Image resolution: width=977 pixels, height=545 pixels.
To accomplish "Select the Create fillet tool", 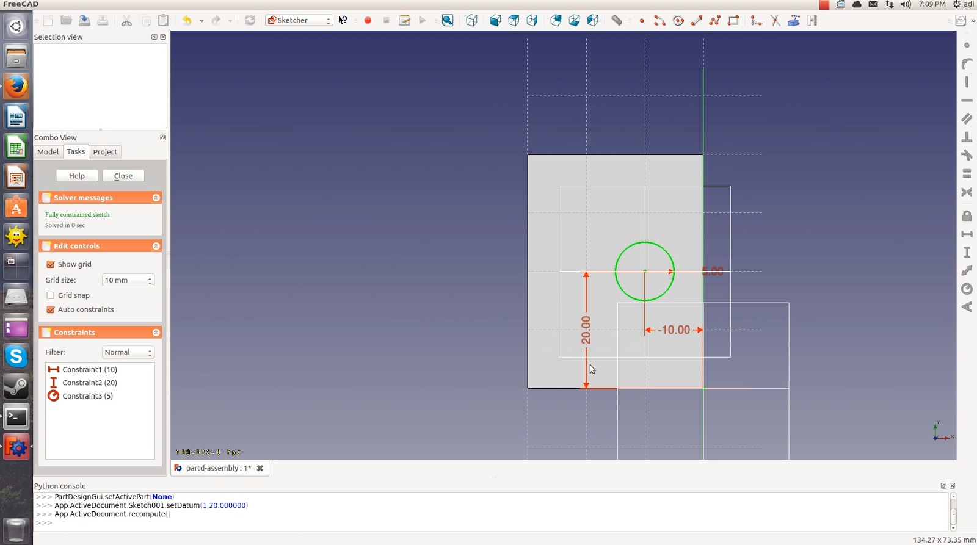I will 756,20.
